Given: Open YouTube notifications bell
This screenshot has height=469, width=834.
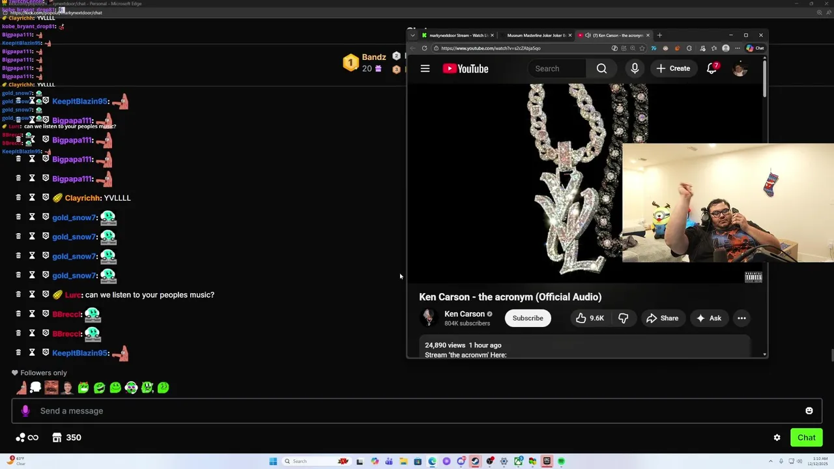Looking at the screenshot, I should pyautogui.click(x=712, y=68).
